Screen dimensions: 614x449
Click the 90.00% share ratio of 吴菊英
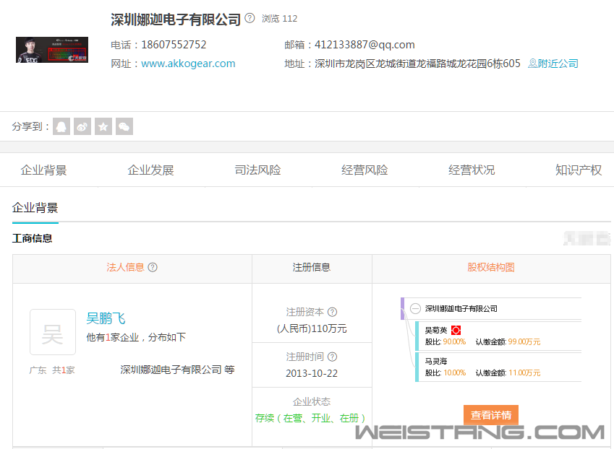[x=454, y=342]
